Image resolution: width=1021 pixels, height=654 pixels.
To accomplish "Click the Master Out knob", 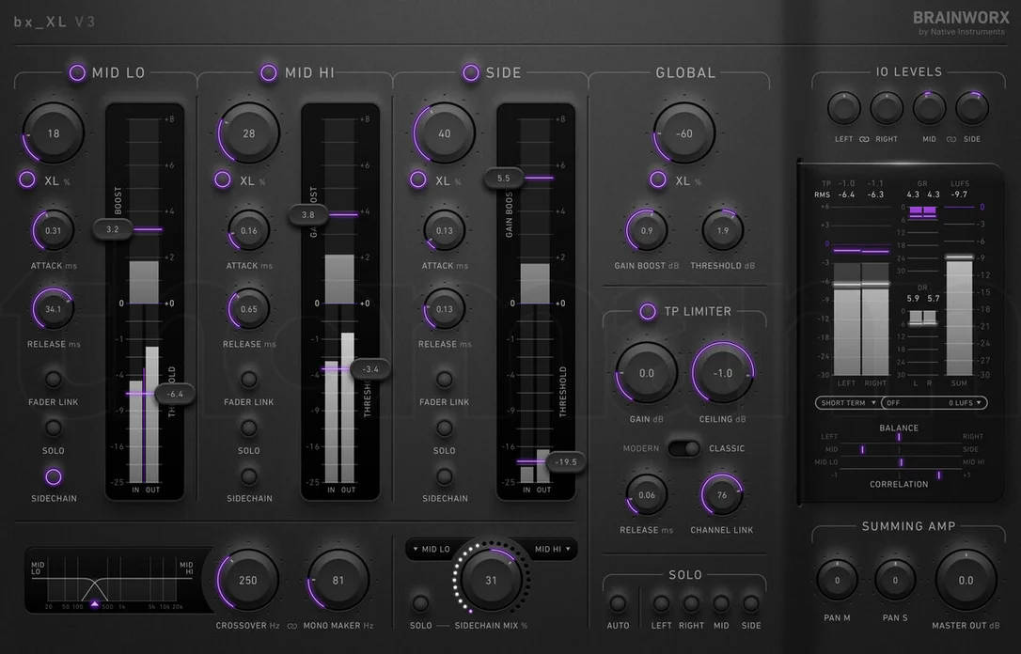I will click(966, 581).
